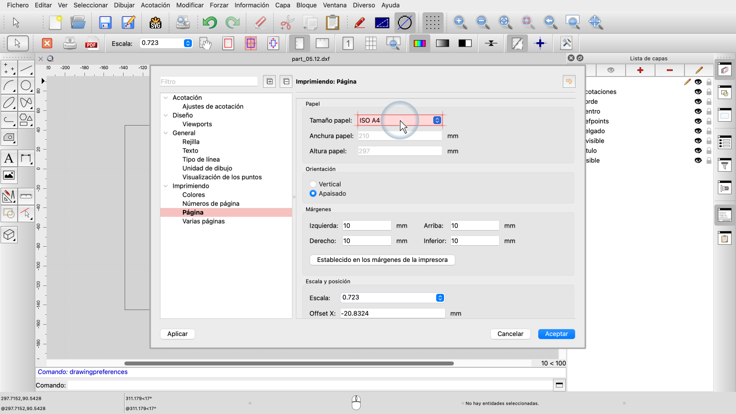Select the scissors Cut icon
Viewport: 736px width, 414px height.
pos(287,23)
